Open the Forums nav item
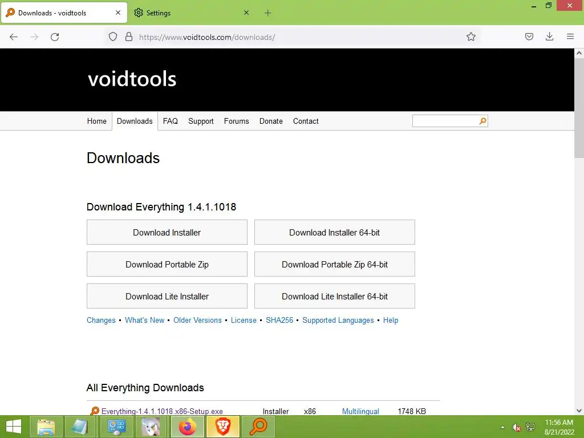The height and width of the screenshot is (438, 584). [x=236, y=121]
